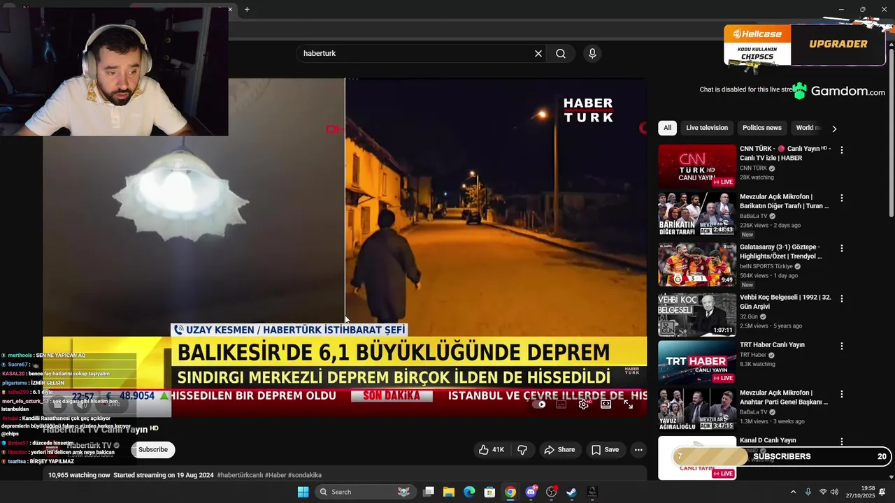The image size is (895, 503).
Task: Open Galatasaray (3-1) Göztepe highlights video
Action: [697, 265]
